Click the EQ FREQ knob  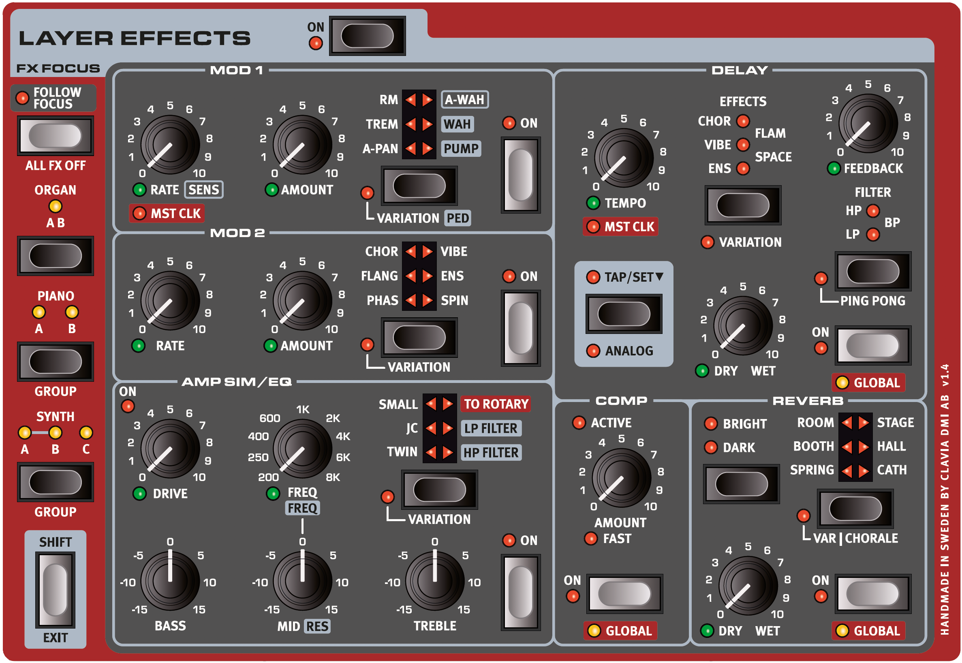coord(302,448)
